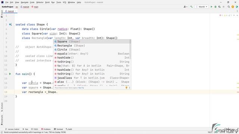The height and width of the screenshot is (134, 239).
Task: Open the Project tool window stripe
Action: pos(2,14)
